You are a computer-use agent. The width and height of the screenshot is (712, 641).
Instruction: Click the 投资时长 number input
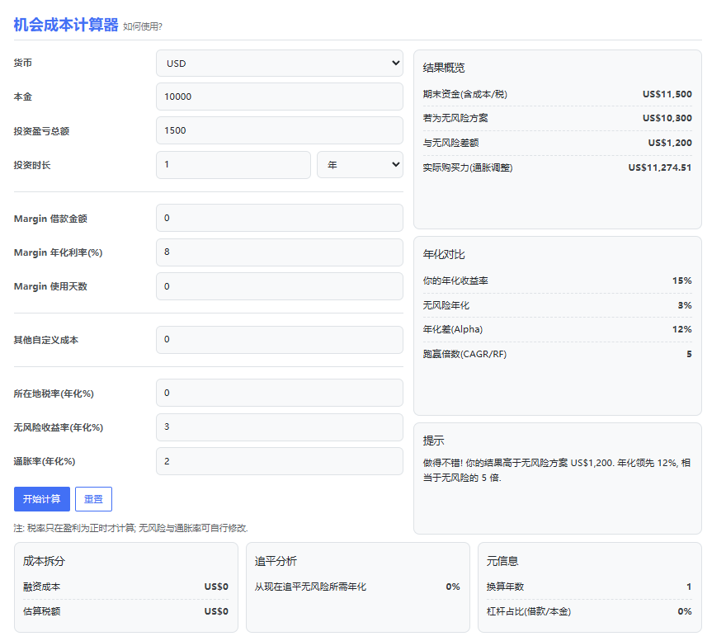tap(233, 165)
